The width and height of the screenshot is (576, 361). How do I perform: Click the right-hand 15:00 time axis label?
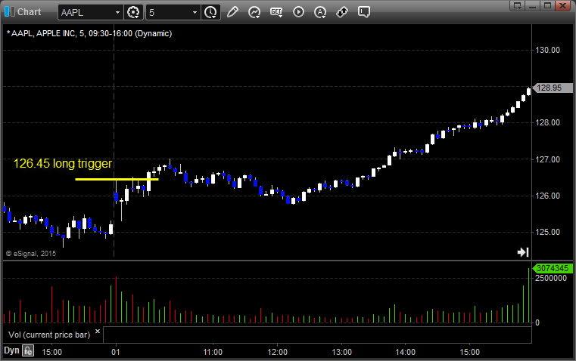pyautogui.click(x=469, y=352)
